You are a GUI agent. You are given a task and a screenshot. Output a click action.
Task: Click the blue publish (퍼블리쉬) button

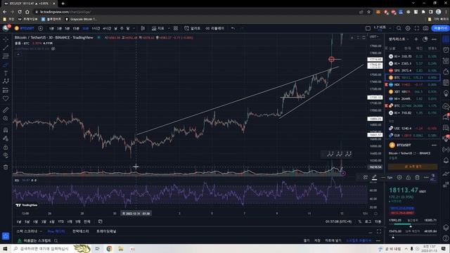click(x=441, y=28)
